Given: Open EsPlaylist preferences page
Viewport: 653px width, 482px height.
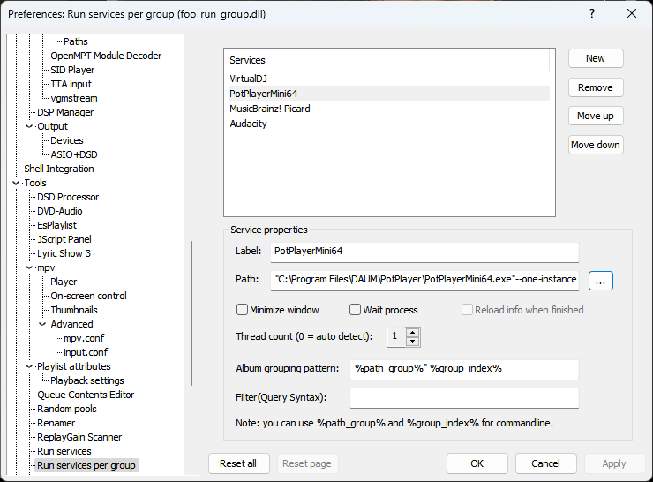Looking at the screenshot, I should point(56,225).
